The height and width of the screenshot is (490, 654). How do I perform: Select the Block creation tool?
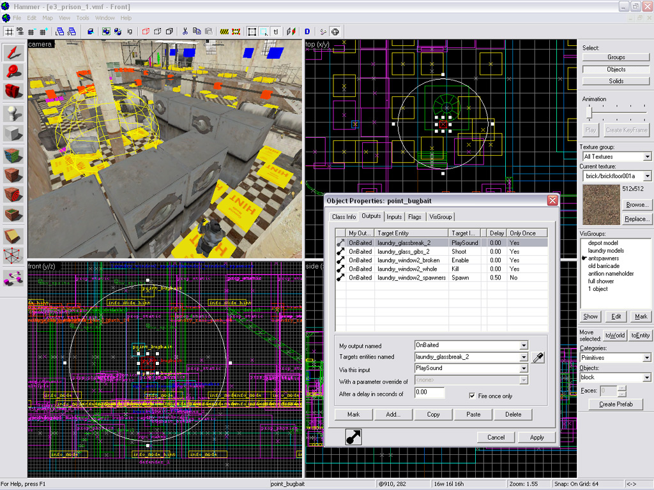pos(13,134)
